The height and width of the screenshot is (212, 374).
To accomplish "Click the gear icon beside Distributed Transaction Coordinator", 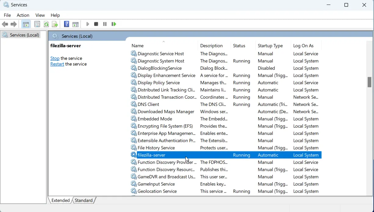I will (x=134, y=97).
